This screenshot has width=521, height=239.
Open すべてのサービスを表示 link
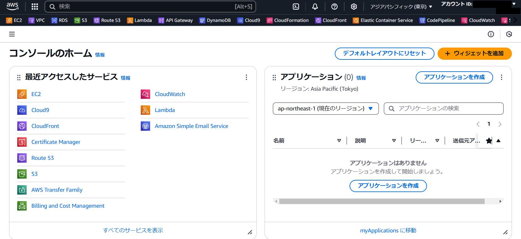point(133,231)
